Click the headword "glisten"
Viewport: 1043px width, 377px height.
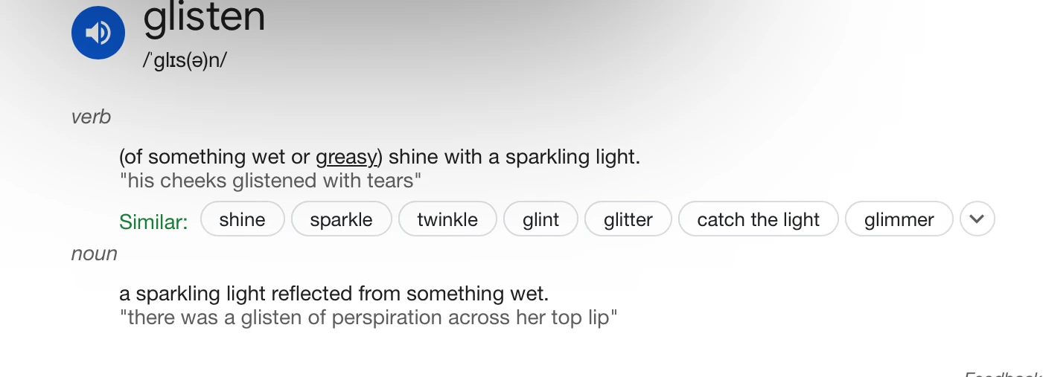(x=204, y=18)
